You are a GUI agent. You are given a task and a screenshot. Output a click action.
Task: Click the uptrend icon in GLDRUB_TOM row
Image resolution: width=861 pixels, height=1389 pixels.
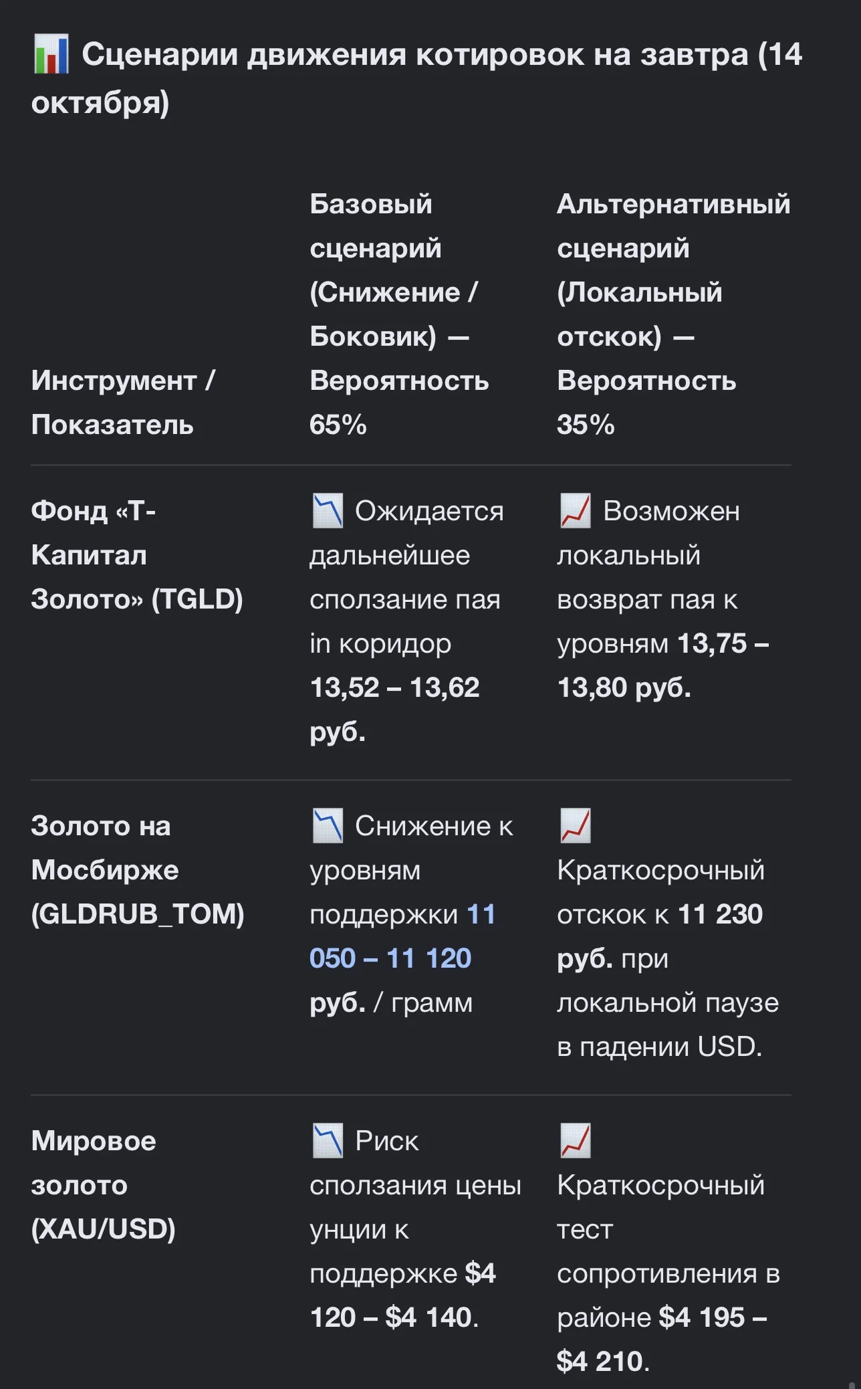(576, 826)
